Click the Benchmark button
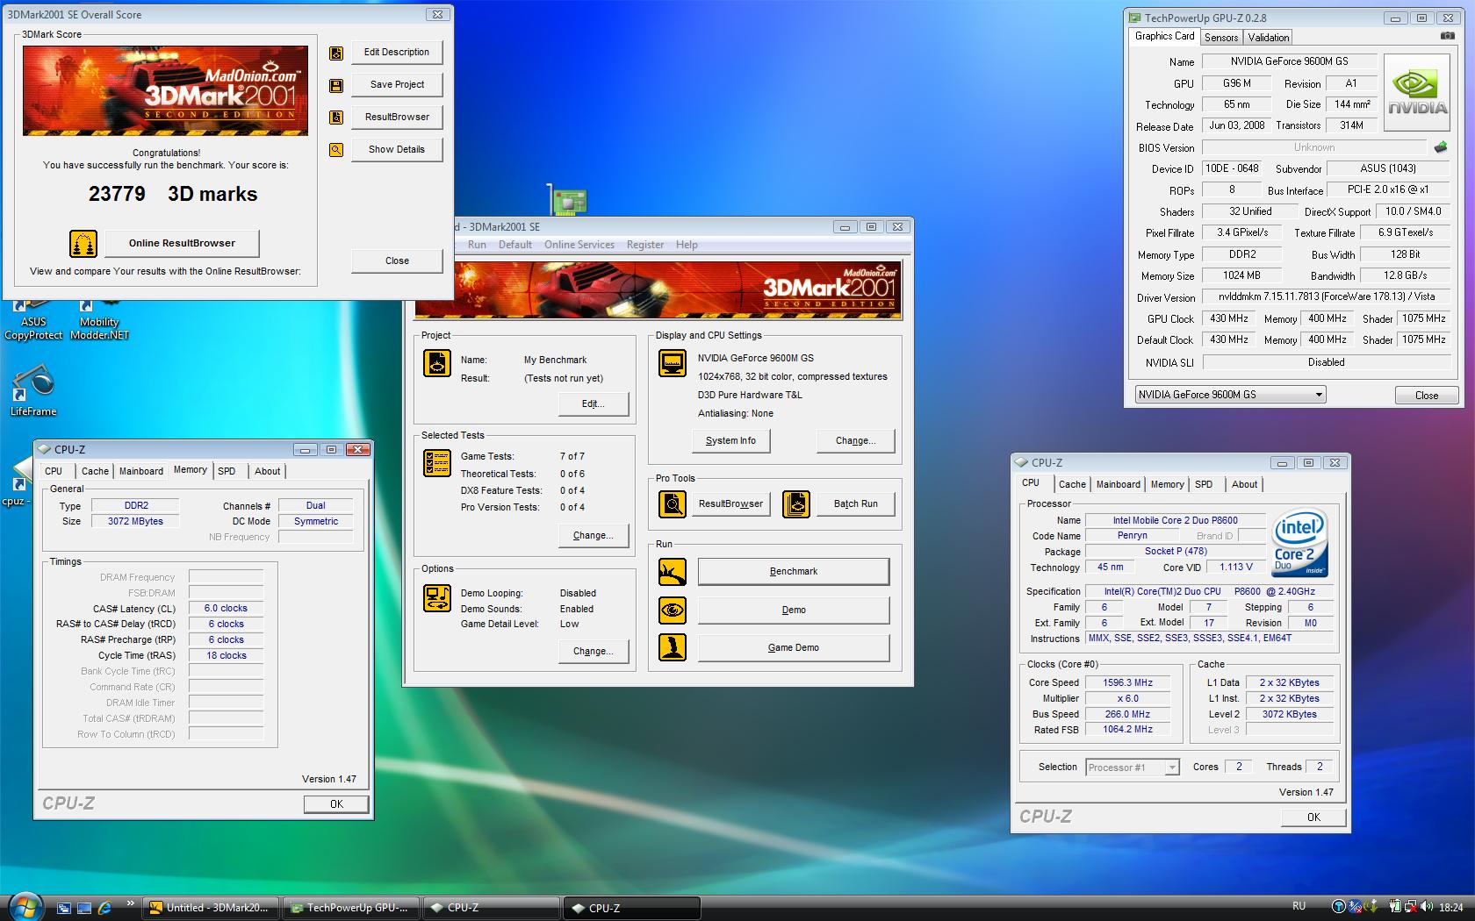Screen dimensions: 1475x921 click(x=794, y=572)
